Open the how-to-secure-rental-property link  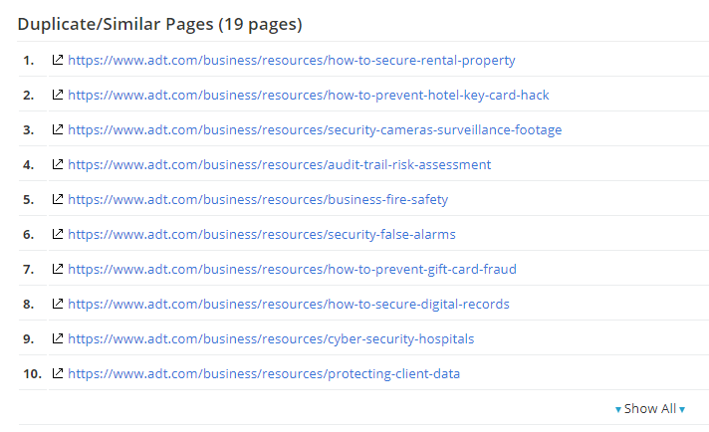point(292,60)
